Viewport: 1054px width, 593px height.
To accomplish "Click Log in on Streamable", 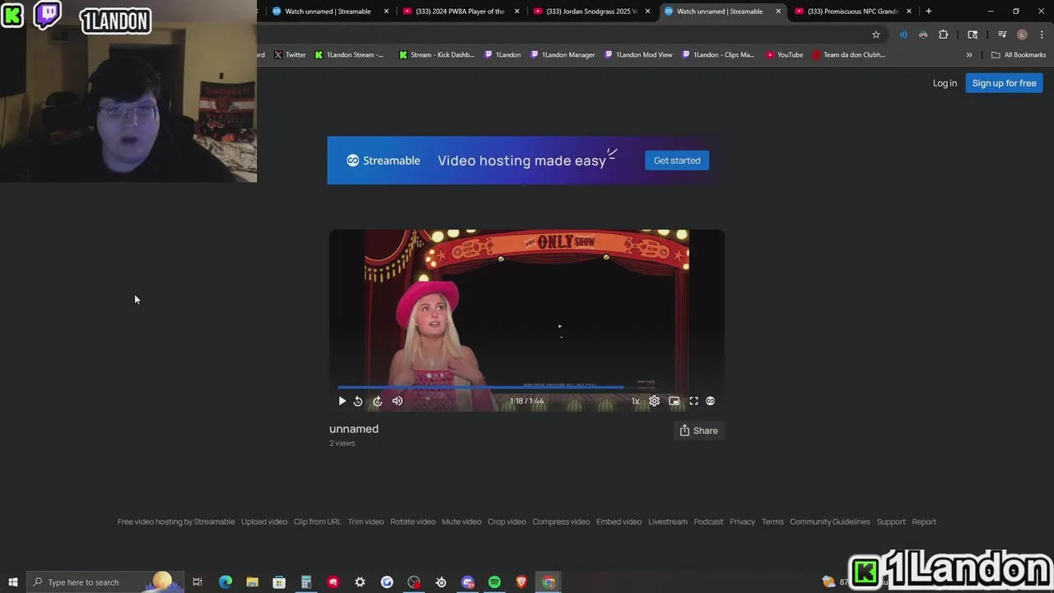I will pyautogui.click(x=944, y=83).
